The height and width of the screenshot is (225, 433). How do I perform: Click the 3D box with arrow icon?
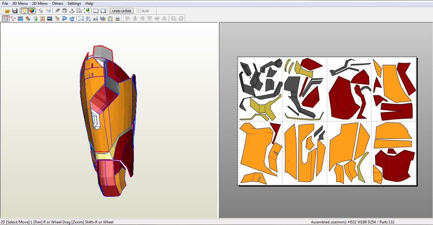click(57, 18)
